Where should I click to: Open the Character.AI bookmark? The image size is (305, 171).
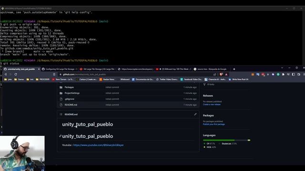(x=215, y=79)
